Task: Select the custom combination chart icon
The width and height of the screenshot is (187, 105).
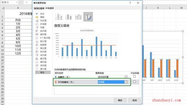Action: (x=88, y=17)
